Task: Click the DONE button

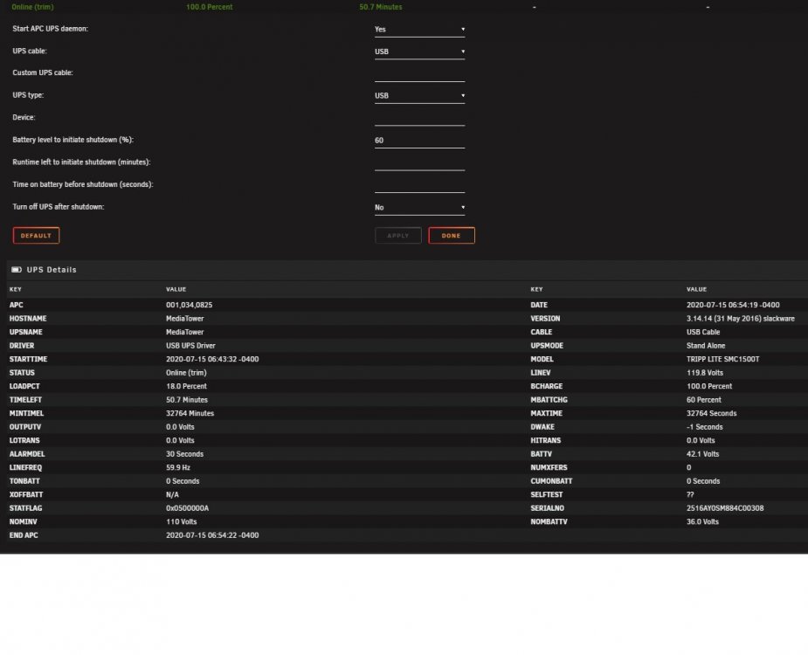Action: tap(452, 236)
